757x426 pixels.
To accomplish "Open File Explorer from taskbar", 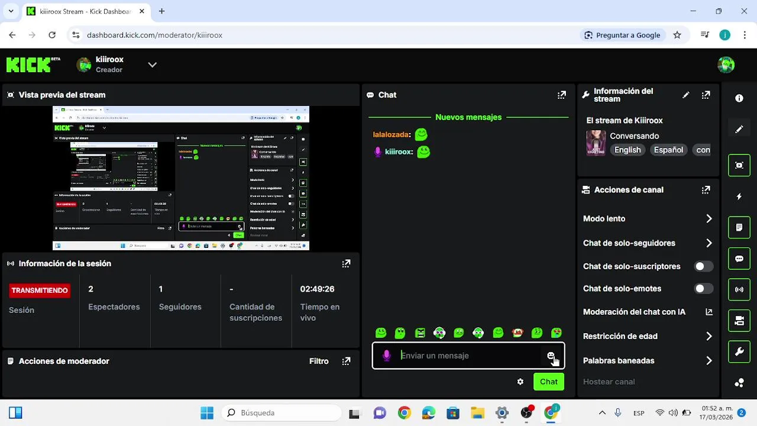I will pyautogui.click(x=477, y=413).
